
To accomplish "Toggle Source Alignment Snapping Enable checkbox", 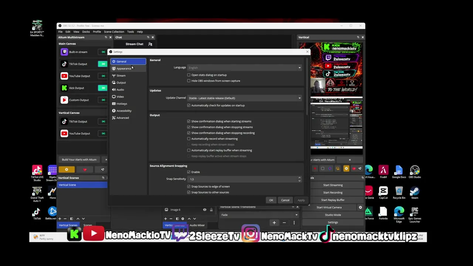I will click(189, 172).
